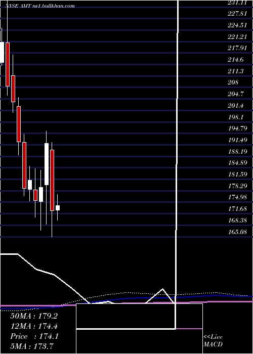
Task: Click the 50MA : 179.2 reading
Action: [x=34, y=316]
